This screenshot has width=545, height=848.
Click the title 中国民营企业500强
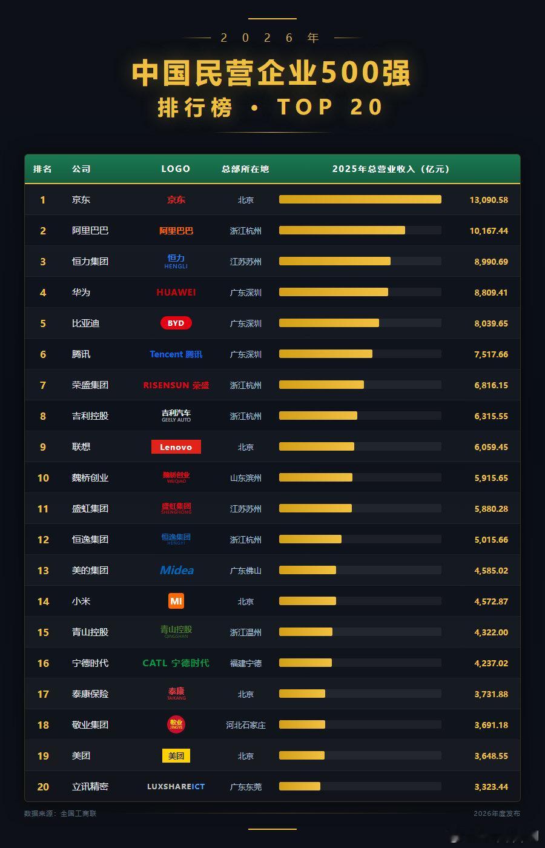point(272,73)
